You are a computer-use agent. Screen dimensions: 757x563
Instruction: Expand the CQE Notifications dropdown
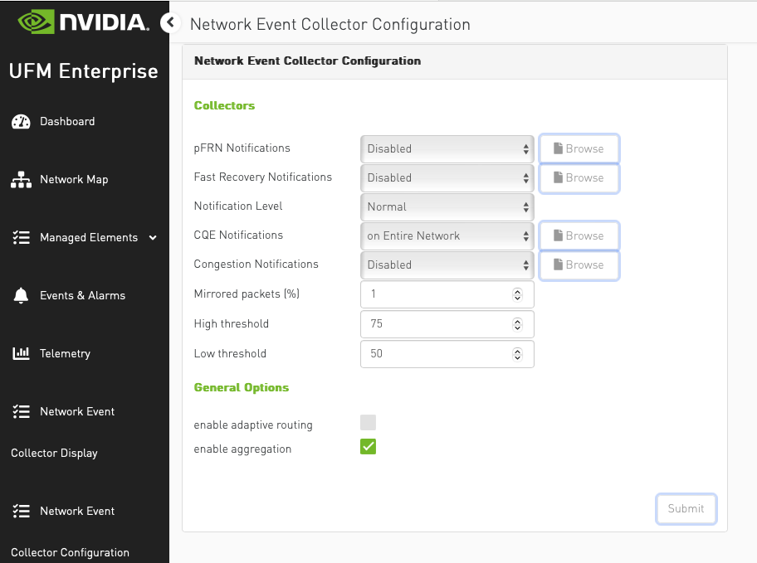(x=447, y=235)
